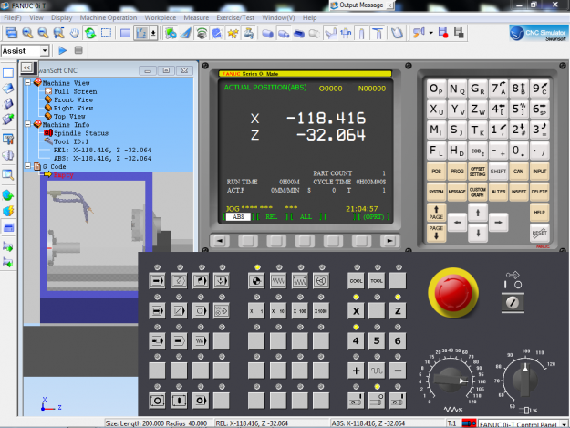Toggle the X 10 increment button
Image resolution: width=570 pixels, height=428 pixels.
[x=278, y=311]
